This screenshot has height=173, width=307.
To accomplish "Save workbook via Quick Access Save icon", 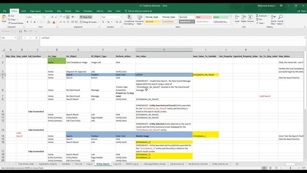I will pyautogui.click(x=20, y=31).
